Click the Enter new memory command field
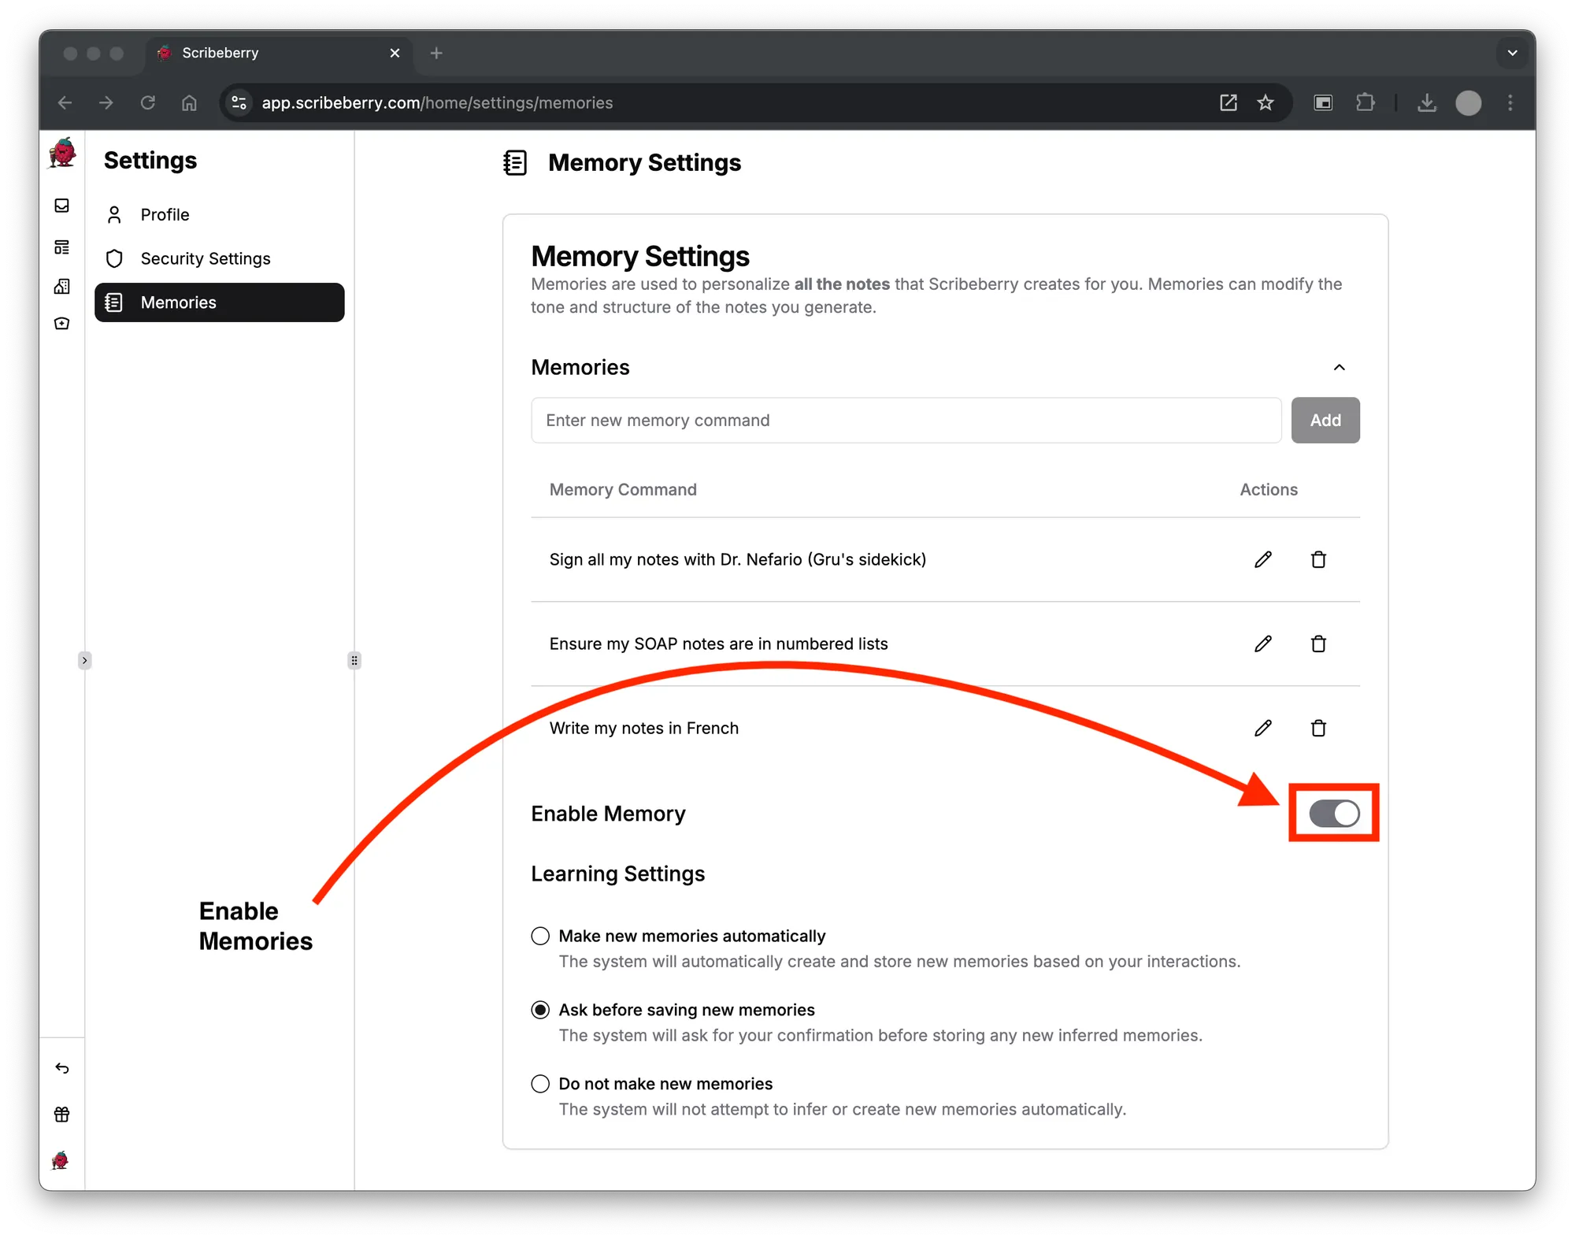 click(906, 420)
